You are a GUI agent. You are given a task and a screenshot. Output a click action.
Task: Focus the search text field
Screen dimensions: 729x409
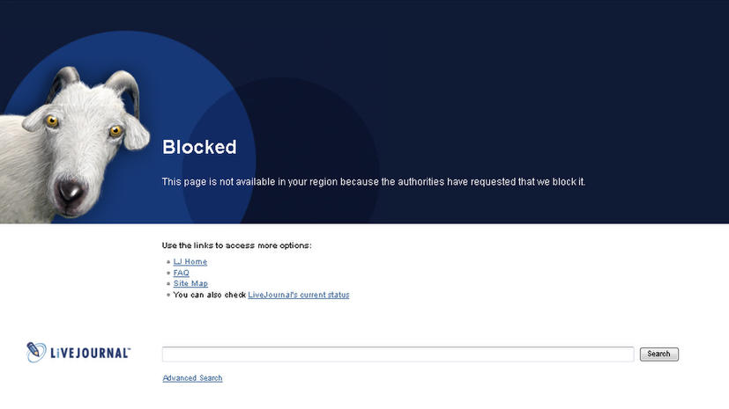click(x=398, y=354)
